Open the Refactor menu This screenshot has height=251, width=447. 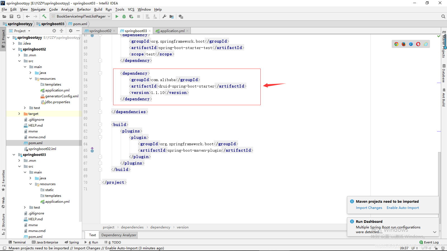84,9
